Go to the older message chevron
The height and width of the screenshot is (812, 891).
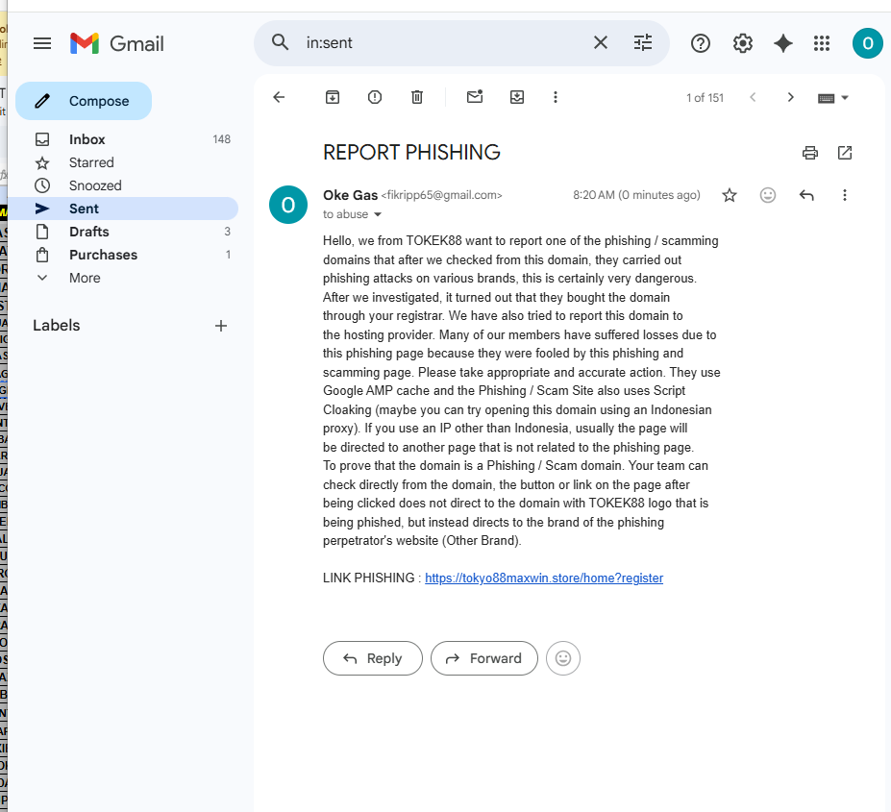tap(790, 97)
